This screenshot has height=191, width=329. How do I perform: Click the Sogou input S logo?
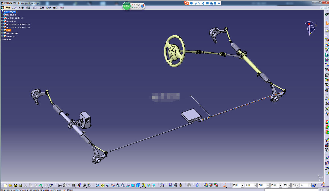click(187, 3)
